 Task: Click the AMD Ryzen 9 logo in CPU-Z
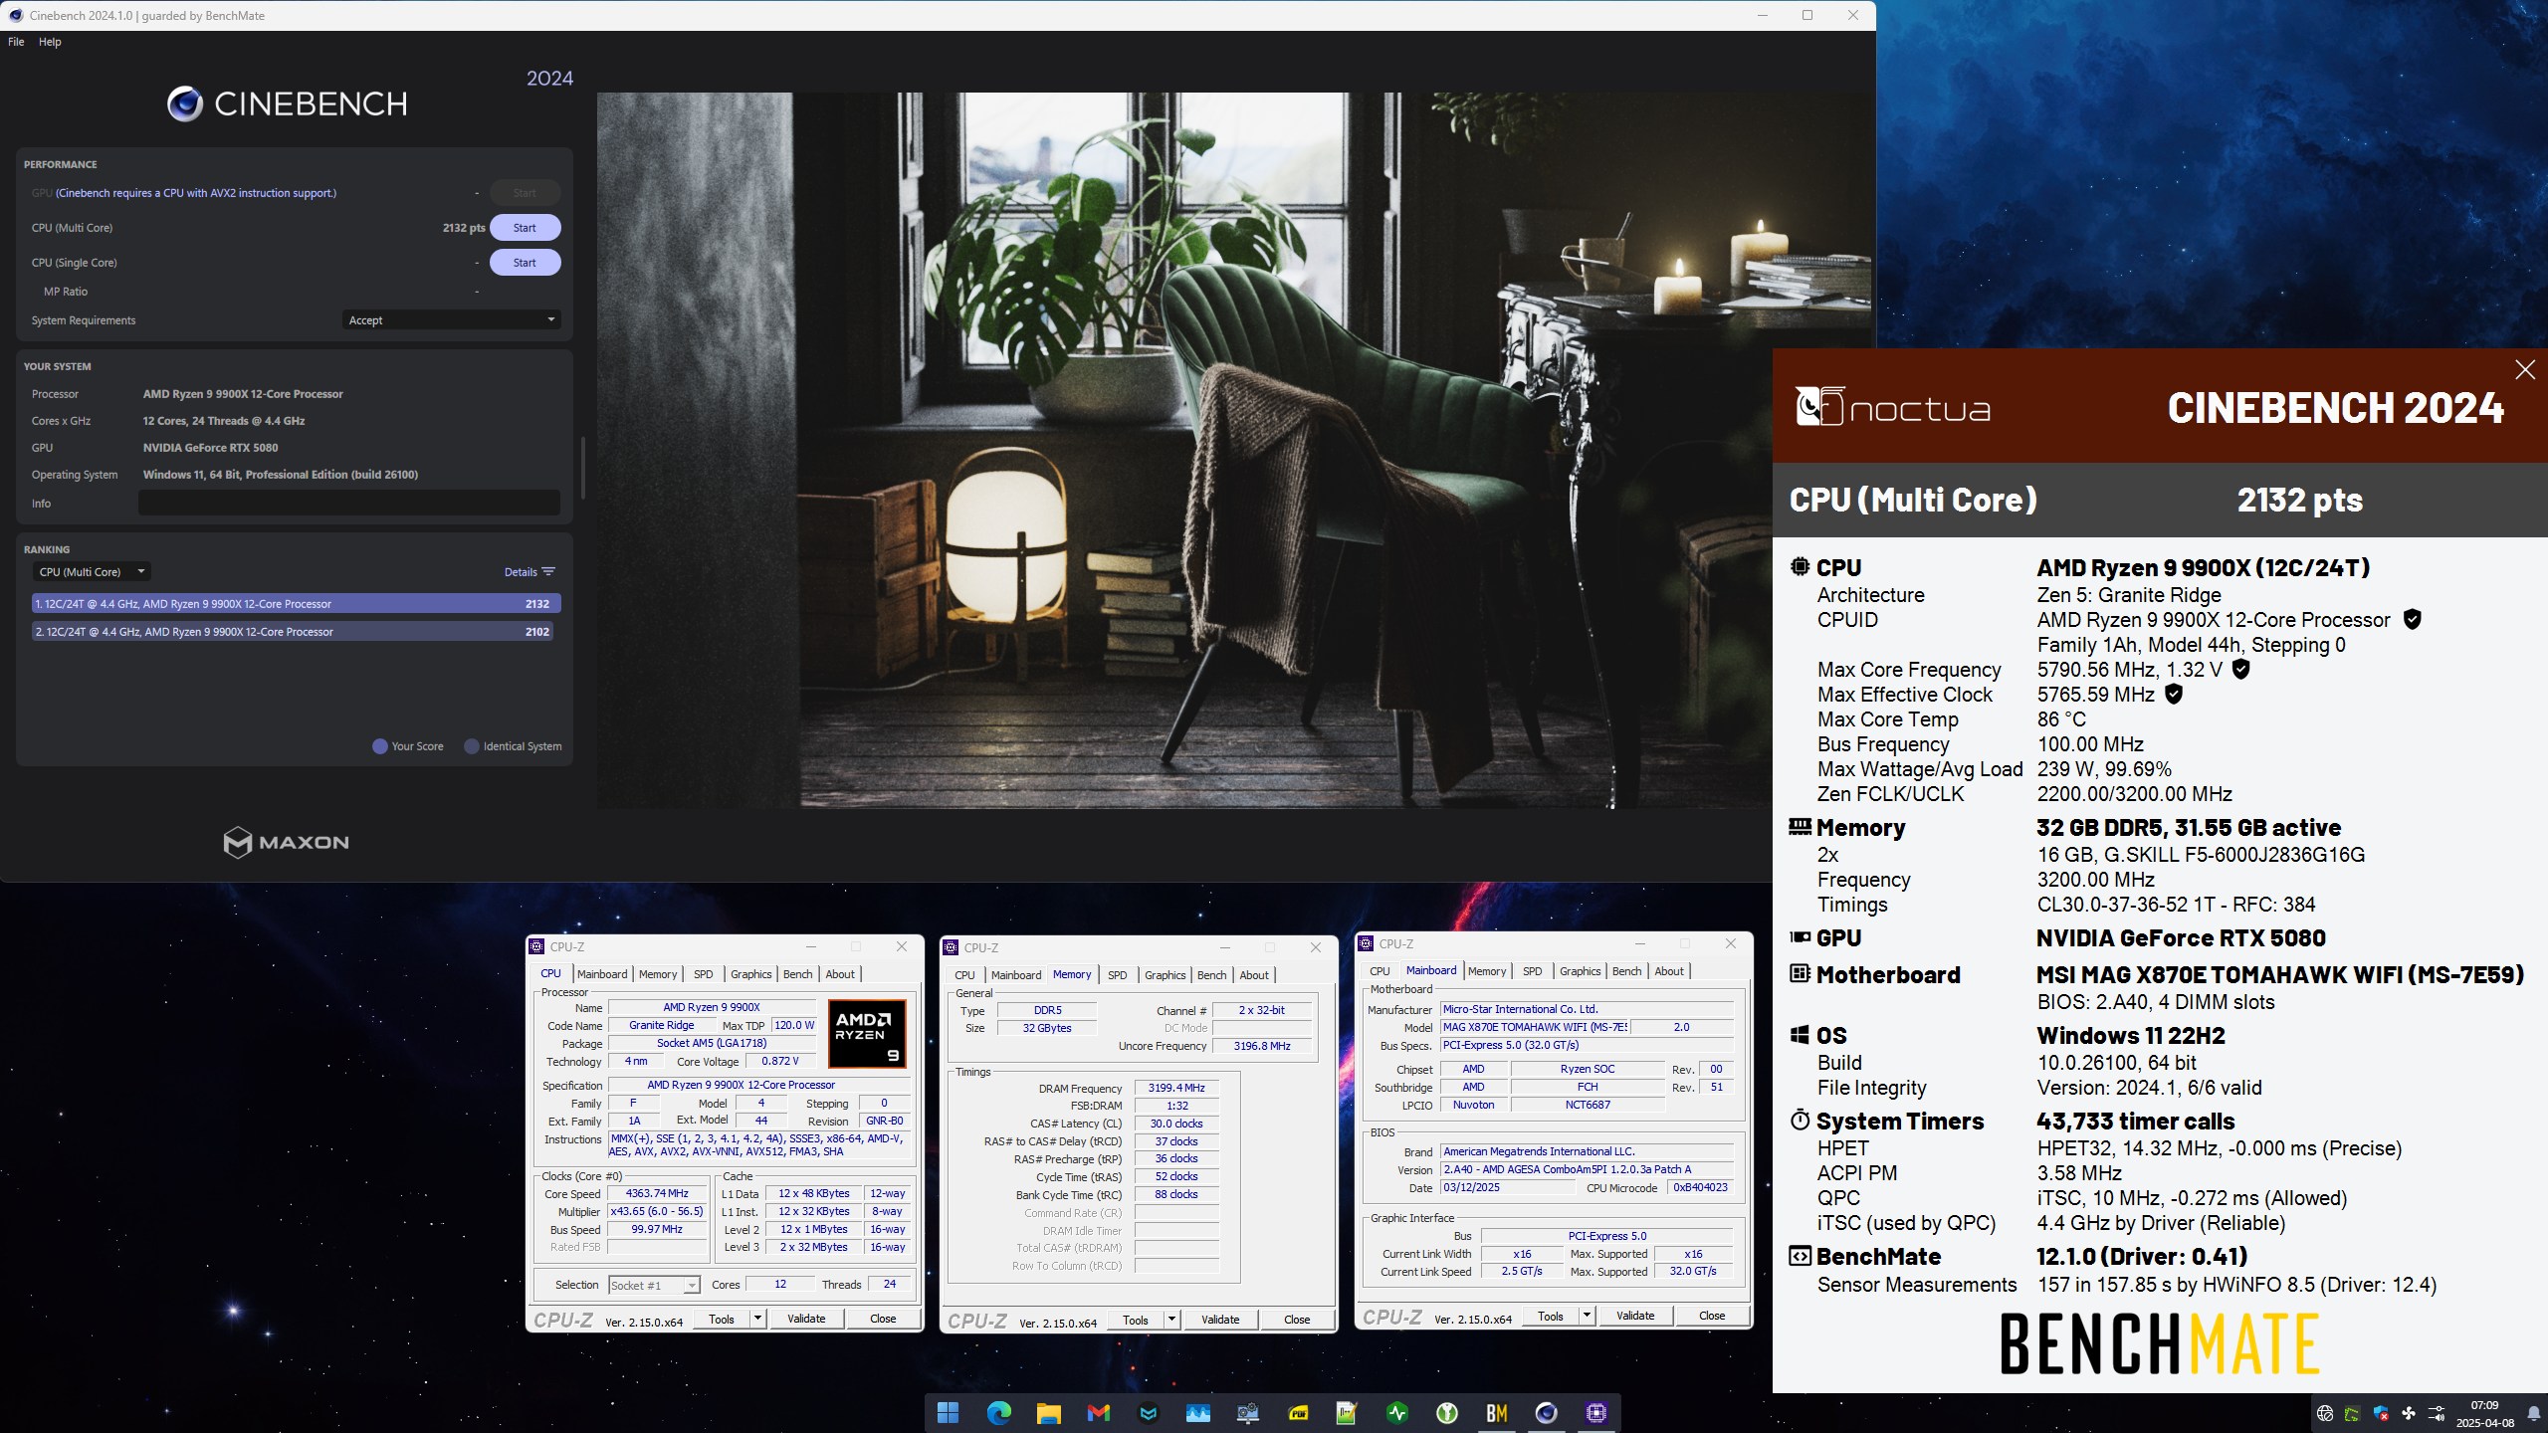click(x=866, y=1034)
